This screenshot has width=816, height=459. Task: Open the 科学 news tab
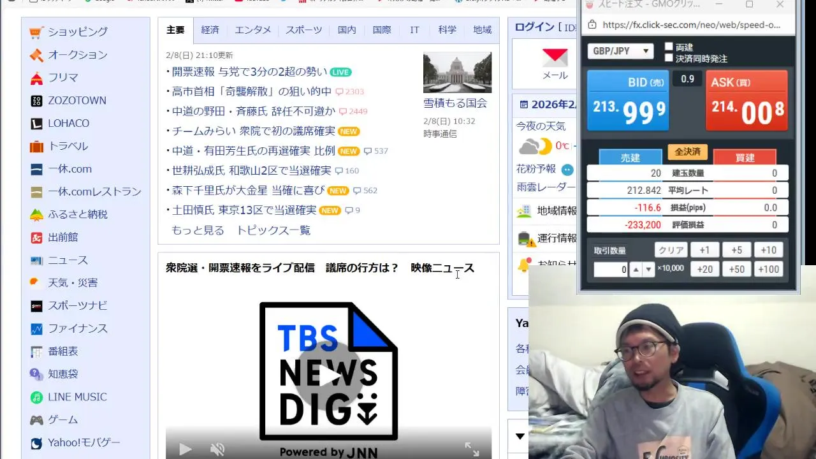click(447, 30)
